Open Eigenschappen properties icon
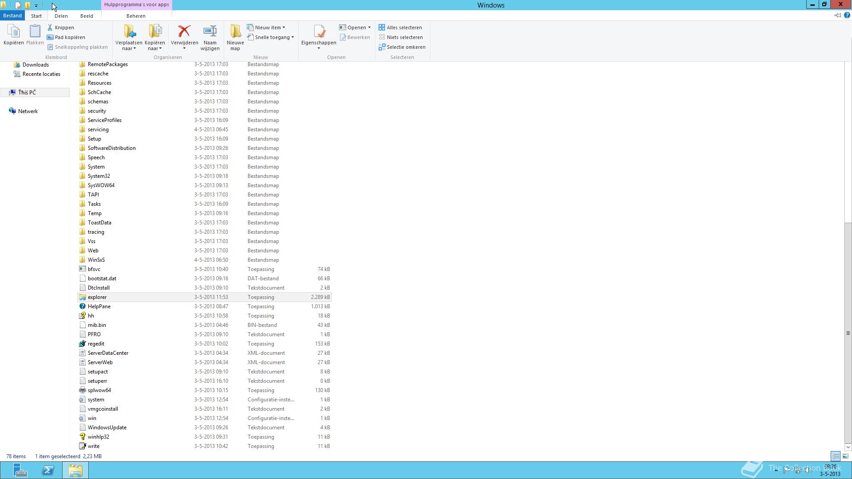This screenshot has height=479, width=852. coord(319,31)
